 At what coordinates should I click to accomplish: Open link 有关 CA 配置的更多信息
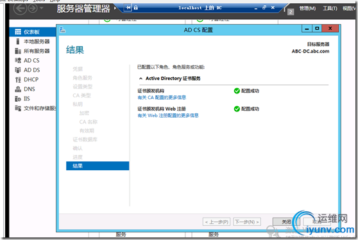coord(162,97)
